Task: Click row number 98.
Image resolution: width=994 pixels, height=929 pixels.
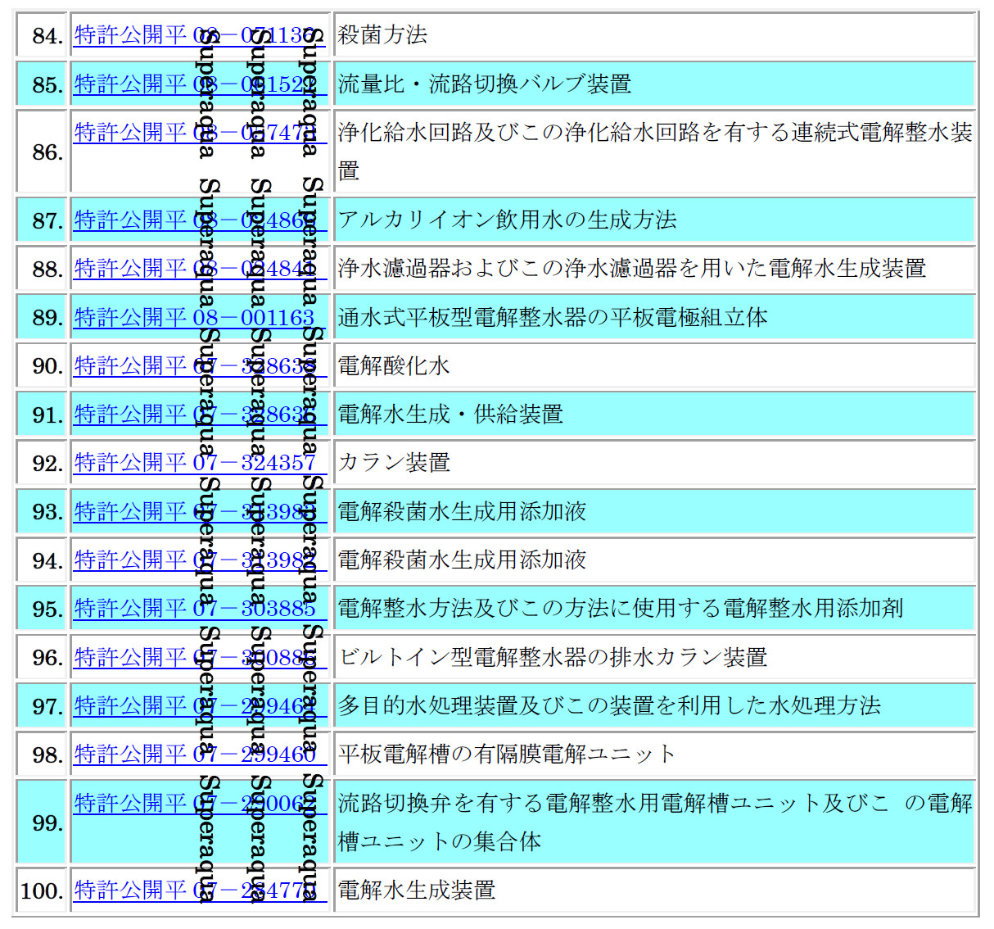Action: tap(48, 755)
